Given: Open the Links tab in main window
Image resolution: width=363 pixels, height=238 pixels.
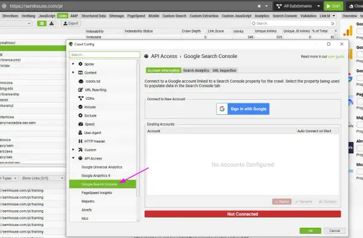Looking at the screenshot, I should (x=63, y=16).
